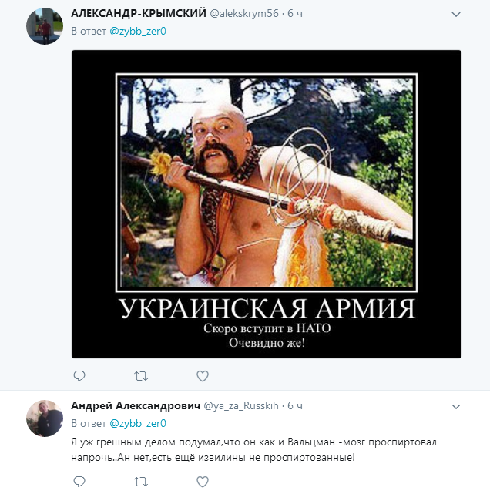The width and height of the screenshot is (490, 494).
Task: Retweet the Украинская армия meme tweet
Action: coord(140,376)
